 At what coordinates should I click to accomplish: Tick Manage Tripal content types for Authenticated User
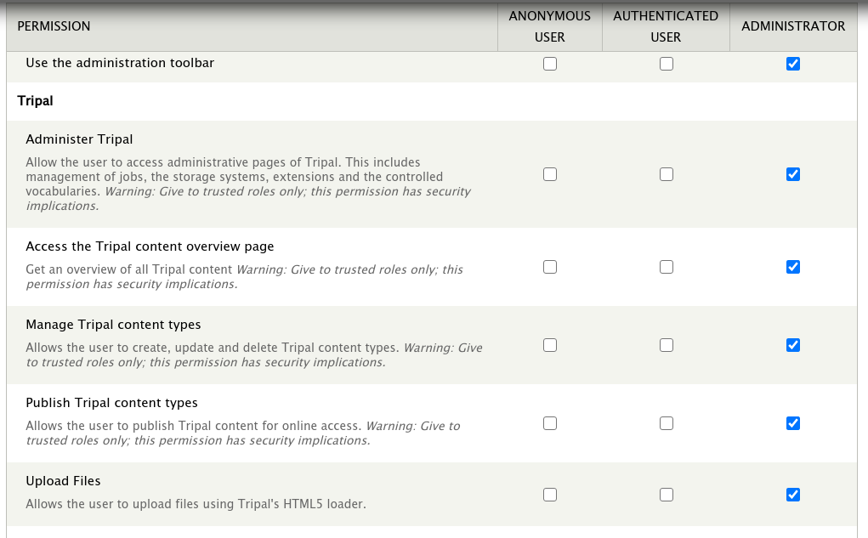(x=667, y=345)
